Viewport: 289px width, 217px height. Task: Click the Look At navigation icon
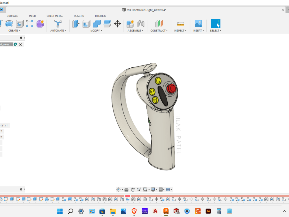[127, 189]
